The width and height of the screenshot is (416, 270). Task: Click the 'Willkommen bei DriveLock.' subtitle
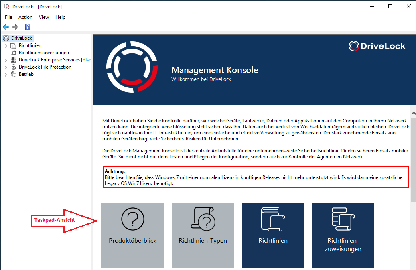click(202, 79)
